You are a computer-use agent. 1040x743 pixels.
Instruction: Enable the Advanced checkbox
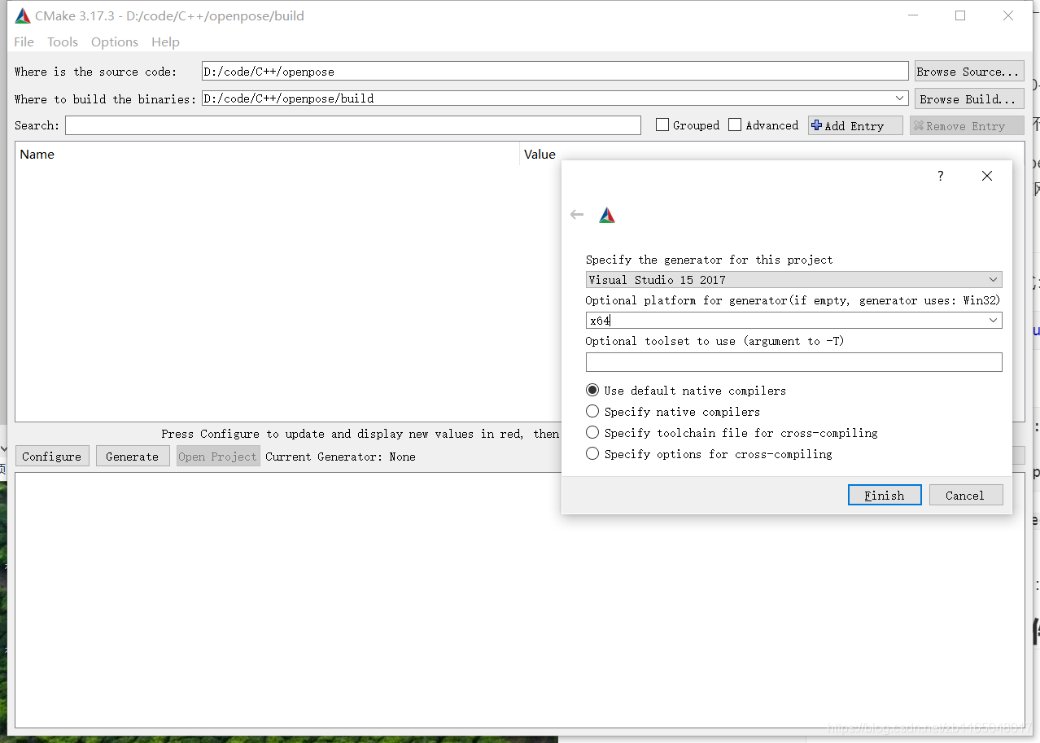[x=735, y=125]
